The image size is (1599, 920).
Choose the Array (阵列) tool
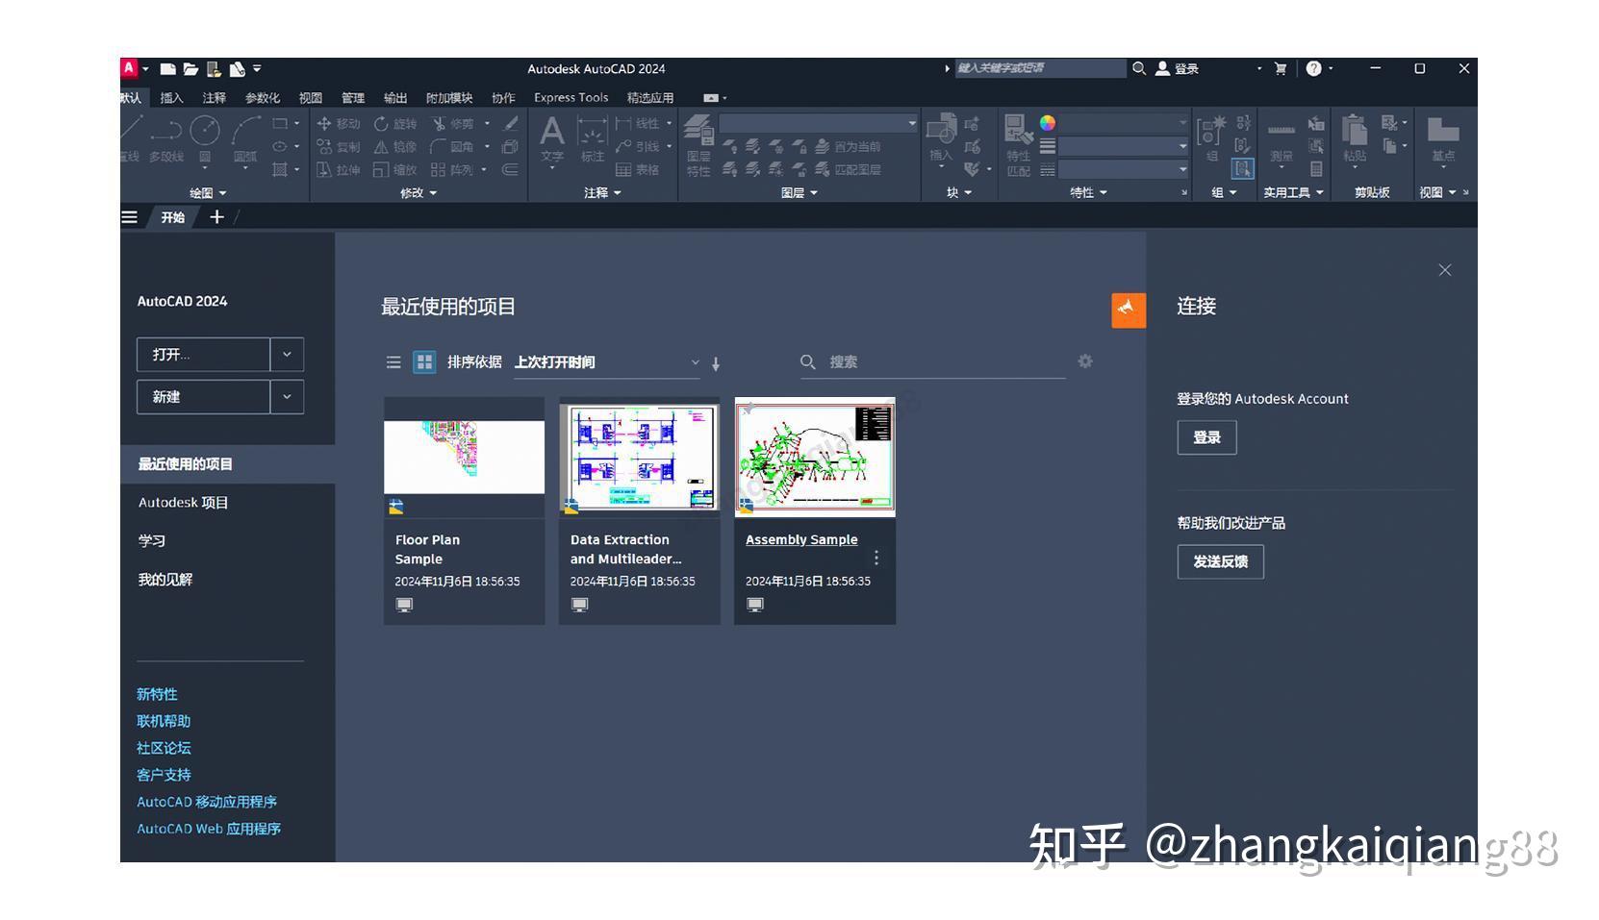pyautogui.click(x=453, y=170)
